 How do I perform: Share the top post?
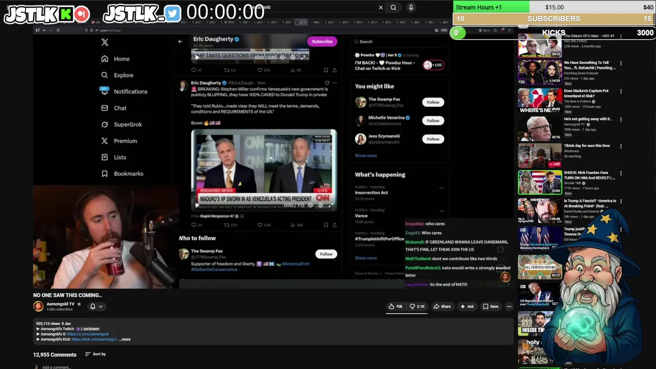(335, 70)
